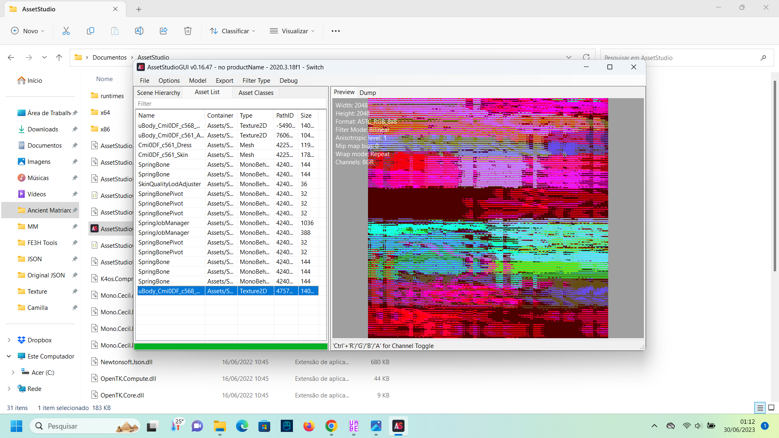
Task: Click the Documentos breadcrumb in address bar
Action: click(x=110, y=58)
